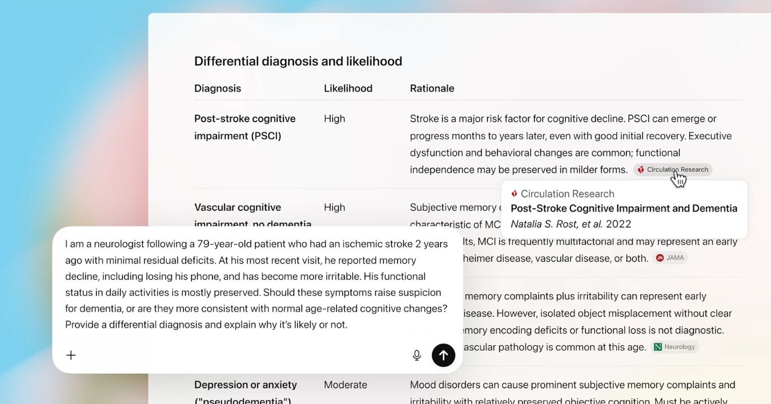Click the red JN logo on the JAMA citation

coord(660,258)
